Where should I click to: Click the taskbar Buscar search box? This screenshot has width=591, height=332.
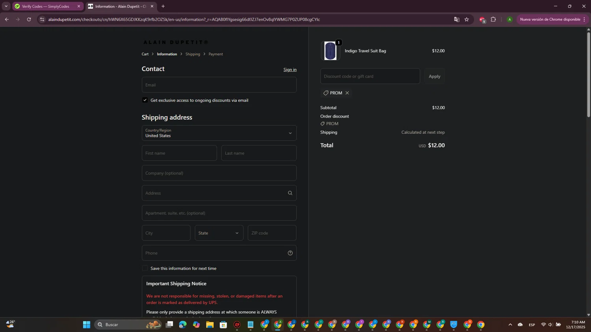[x=128, y=325]
